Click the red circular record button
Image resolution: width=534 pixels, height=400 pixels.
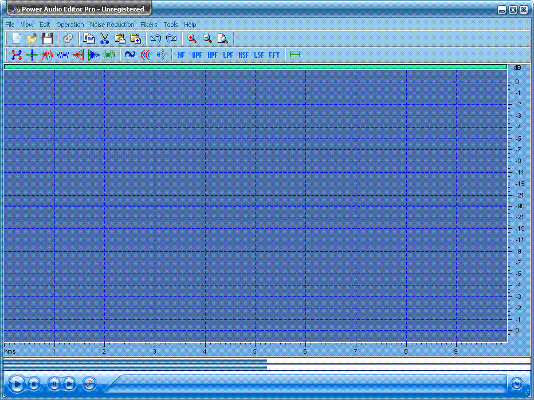point(89,384)
